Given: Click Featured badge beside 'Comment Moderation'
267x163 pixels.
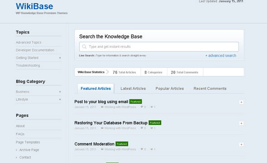Looking at the screenshot, I should (122, 144).
